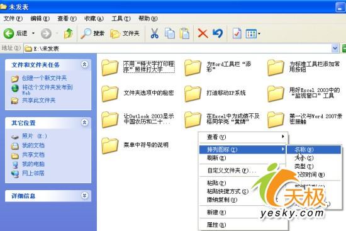The height and width of the screenshot is (231, 346).
Task: Select folder 不用"特大字打印程序"照样打大字
Action: pos(138,67)
